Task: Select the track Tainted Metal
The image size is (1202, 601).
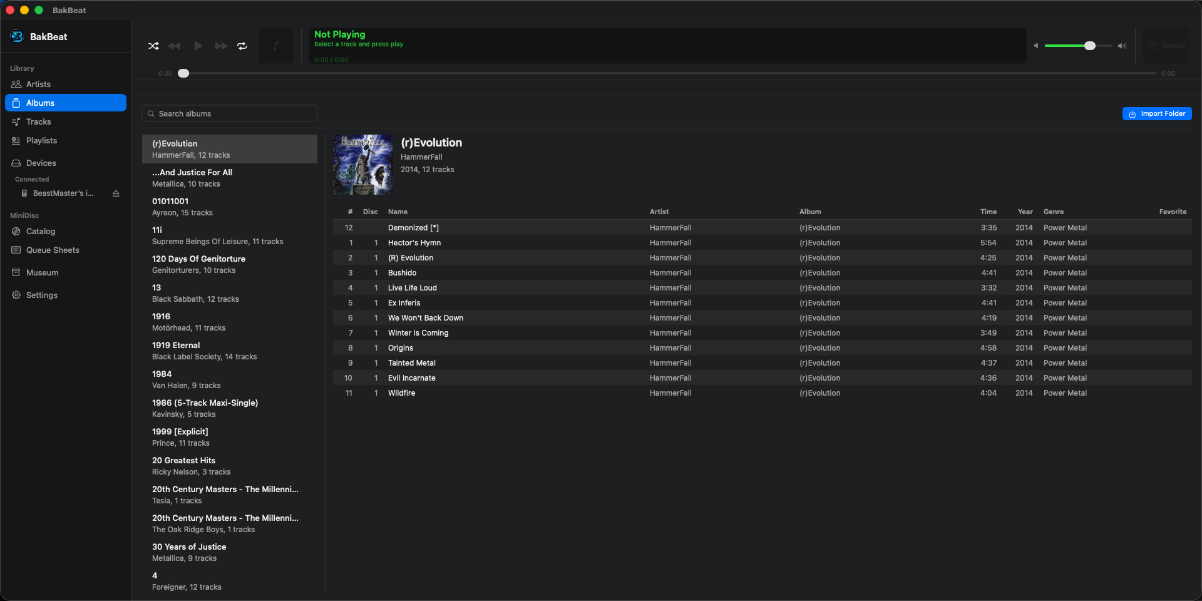Action: coord(763,363)
